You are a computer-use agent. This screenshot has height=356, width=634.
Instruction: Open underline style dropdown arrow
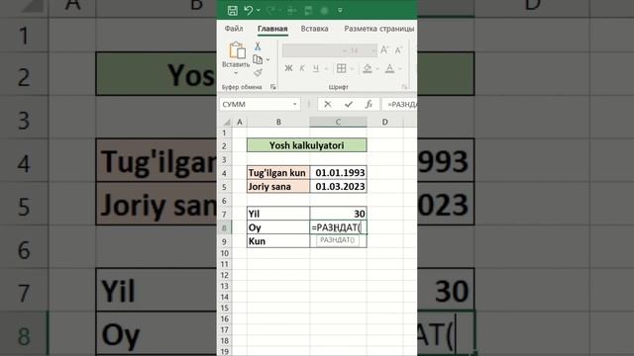coord(326,68)
